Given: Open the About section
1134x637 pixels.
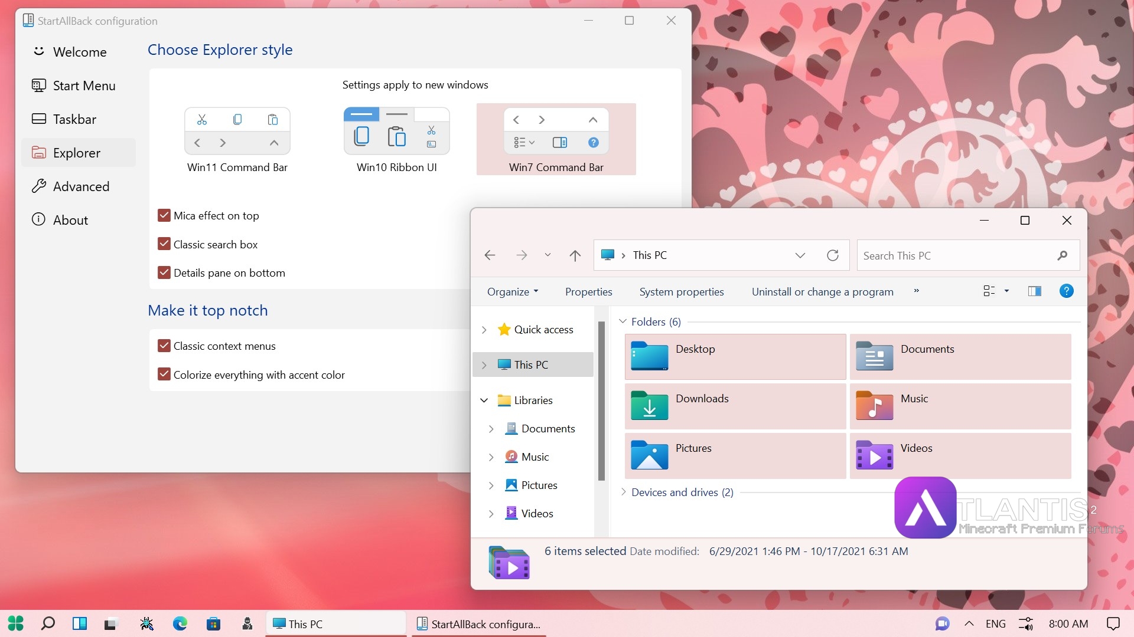Looking at the screenshot, I should point(79,220).
